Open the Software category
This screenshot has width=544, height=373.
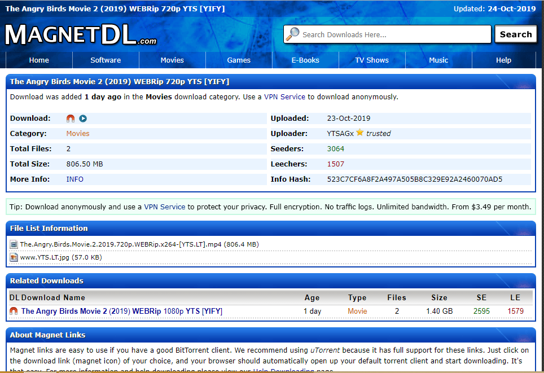[x=106, y=60]
